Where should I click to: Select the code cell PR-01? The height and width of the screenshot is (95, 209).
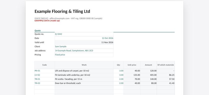45,71
